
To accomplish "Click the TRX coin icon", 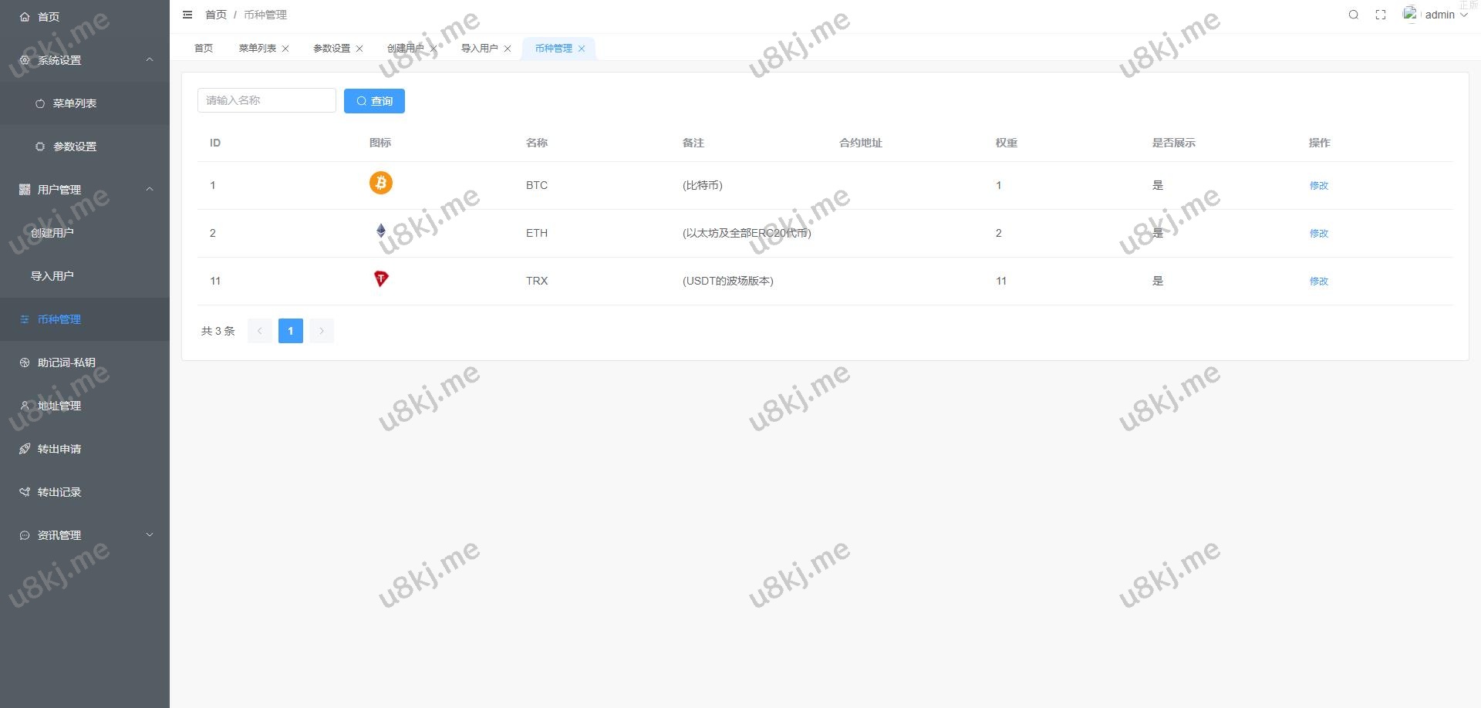I will click(380, 278).
